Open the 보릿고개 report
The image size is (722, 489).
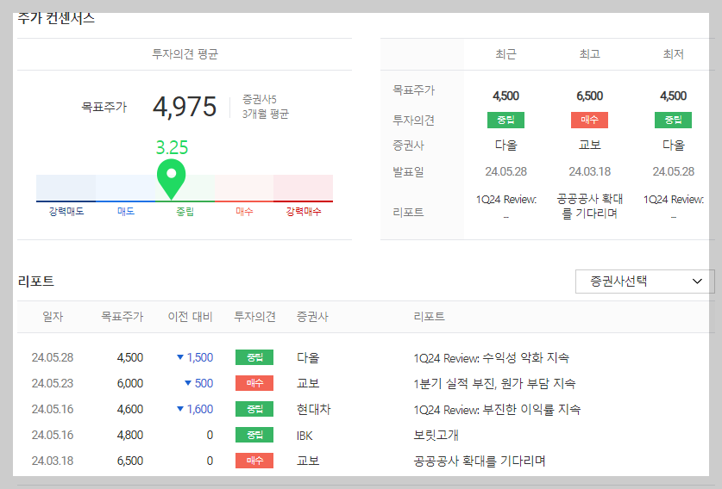(x=436, y=435)
